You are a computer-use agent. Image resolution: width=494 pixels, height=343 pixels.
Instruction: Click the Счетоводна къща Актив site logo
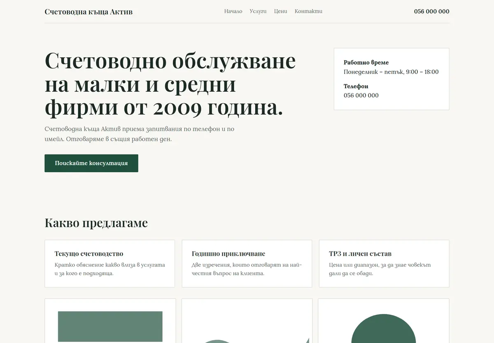pyautogui.click(x=89, y=12)
